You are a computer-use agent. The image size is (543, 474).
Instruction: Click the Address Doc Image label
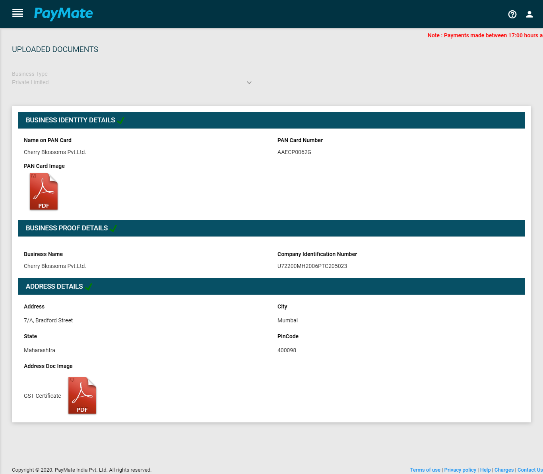[x=48, y=366]
